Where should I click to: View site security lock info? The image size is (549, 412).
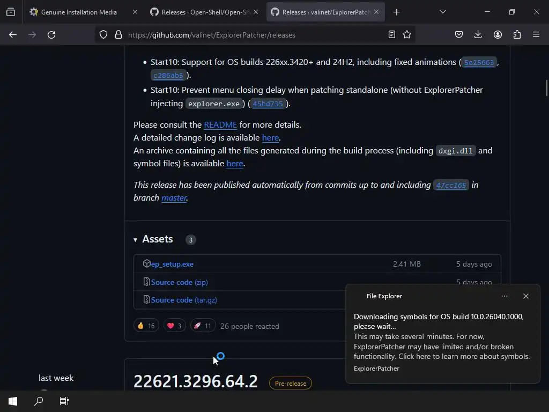[118, 35]
